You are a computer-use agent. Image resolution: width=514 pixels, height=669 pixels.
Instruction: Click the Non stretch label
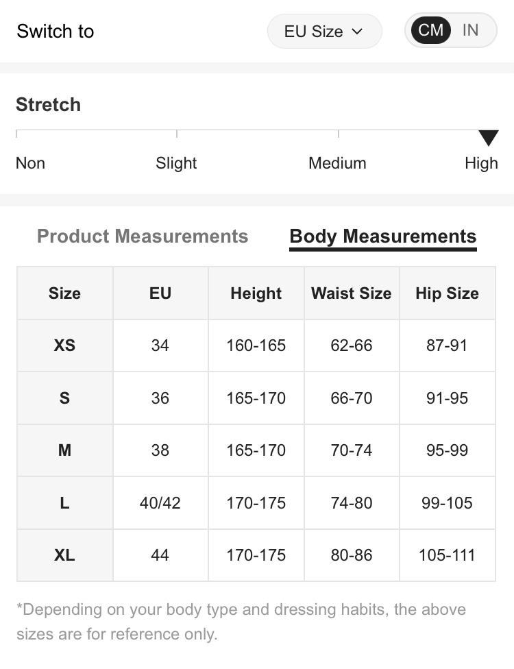point(30,163)
